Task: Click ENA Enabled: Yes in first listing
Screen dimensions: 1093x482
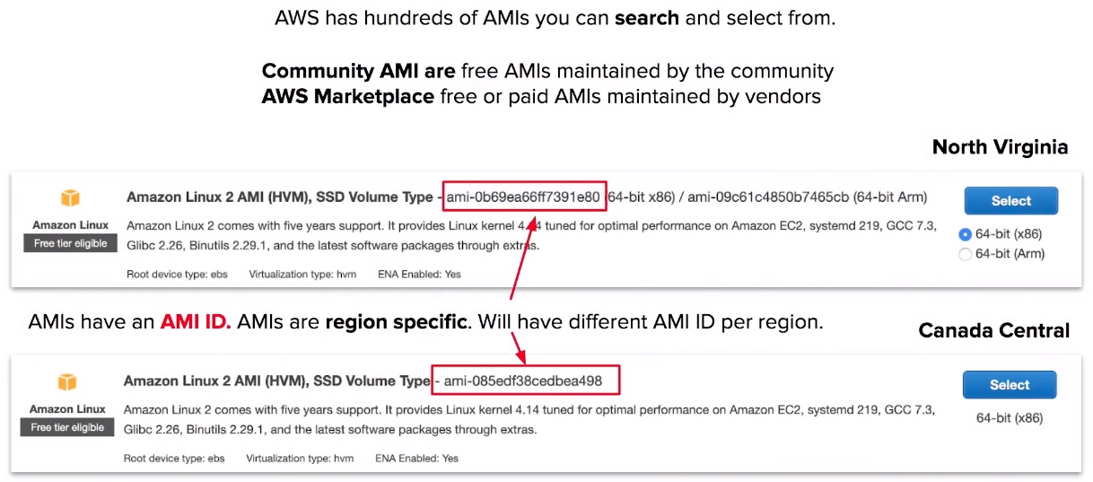Action: click(x=420, y=274)
